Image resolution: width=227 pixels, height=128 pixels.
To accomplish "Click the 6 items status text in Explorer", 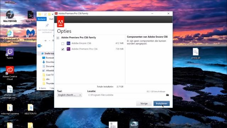I will 43,88.
